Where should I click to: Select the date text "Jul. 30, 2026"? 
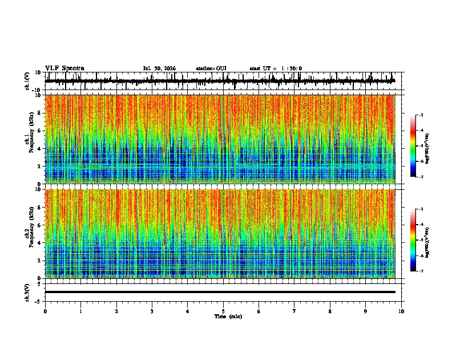[159, 68]
